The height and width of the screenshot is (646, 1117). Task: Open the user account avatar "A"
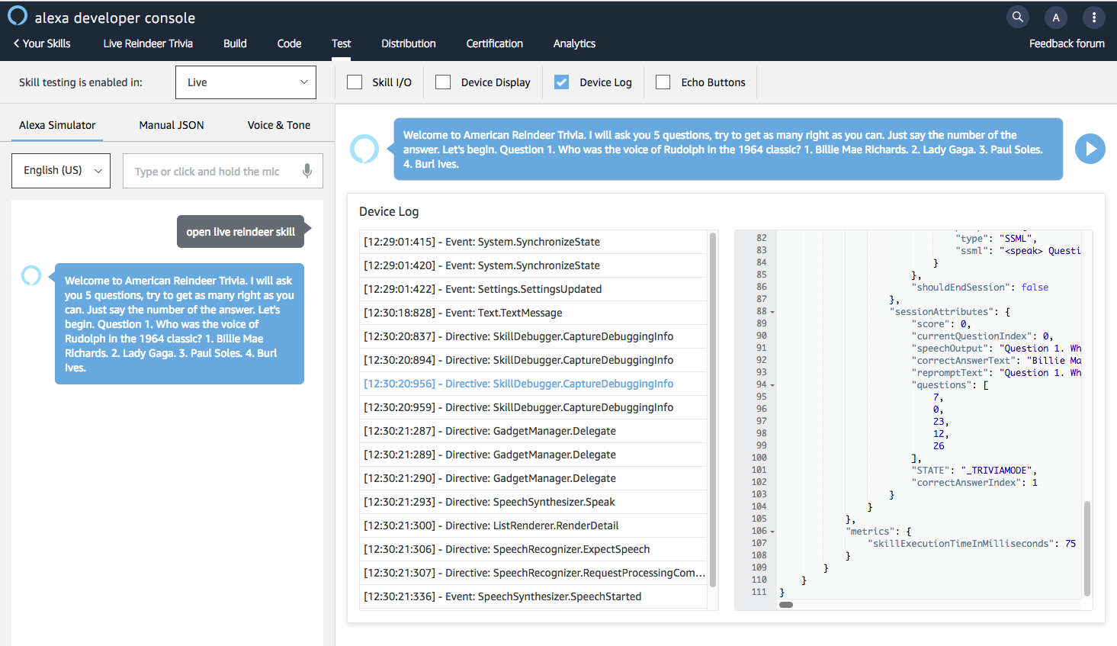[1055, 17]
